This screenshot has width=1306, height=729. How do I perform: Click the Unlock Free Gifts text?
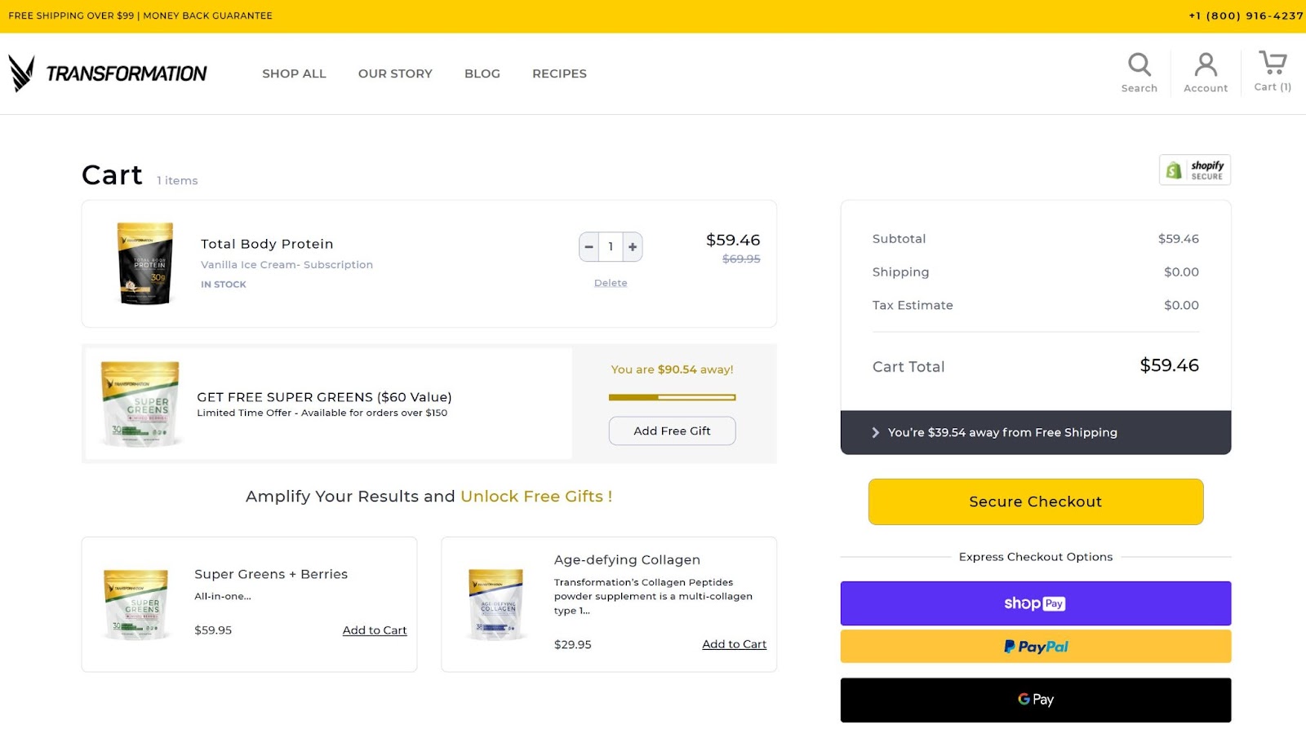coord(536,497)
